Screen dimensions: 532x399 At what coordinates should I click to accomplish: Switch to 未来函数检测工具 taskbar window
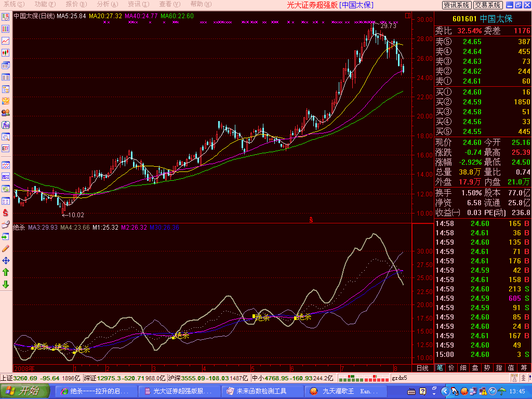(x=263, y=391)
